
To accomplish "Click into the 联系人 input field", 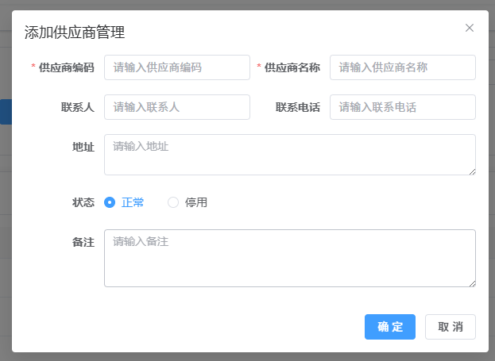I will pos(177,107).
